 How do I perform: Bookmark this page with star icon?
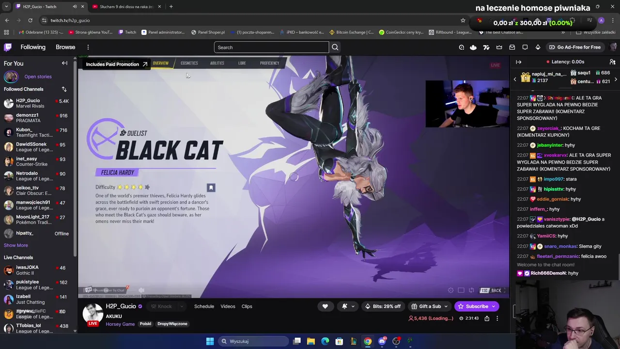463,20
